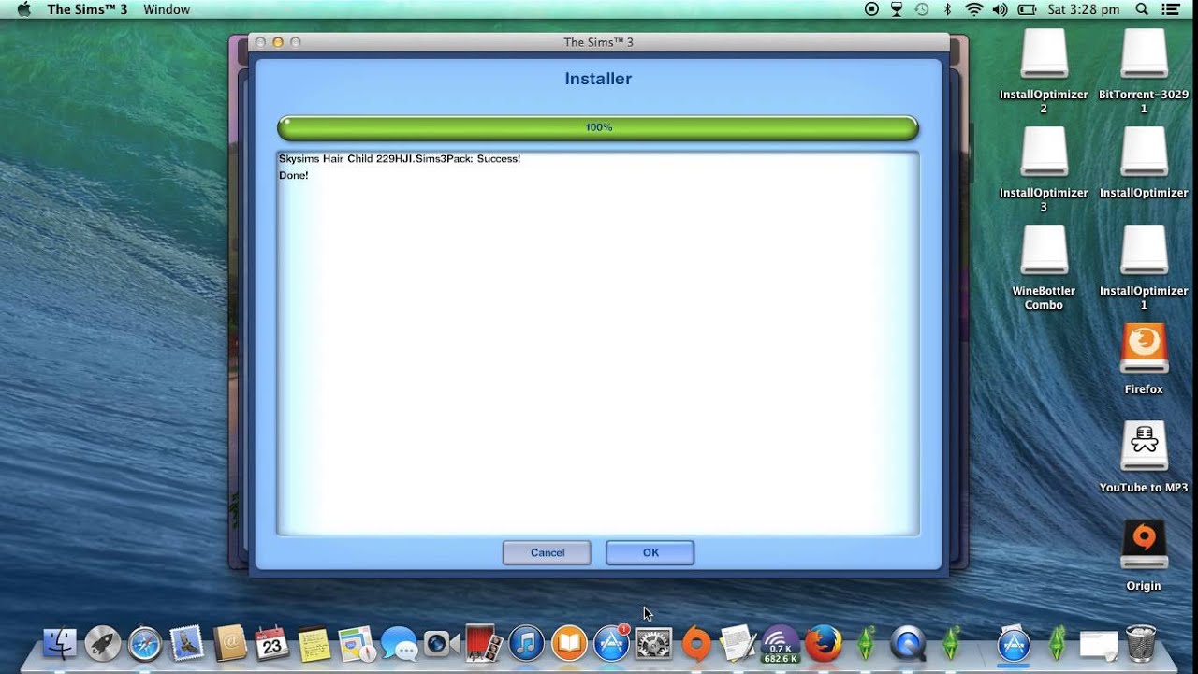Open System Preferences gear in Dock
Screen dimensions: 1198x674
[x=653, y=643]
